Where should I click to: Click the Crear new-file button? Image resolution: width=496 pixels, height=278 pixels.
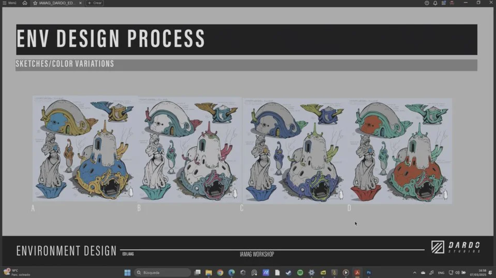pos(94,3)
